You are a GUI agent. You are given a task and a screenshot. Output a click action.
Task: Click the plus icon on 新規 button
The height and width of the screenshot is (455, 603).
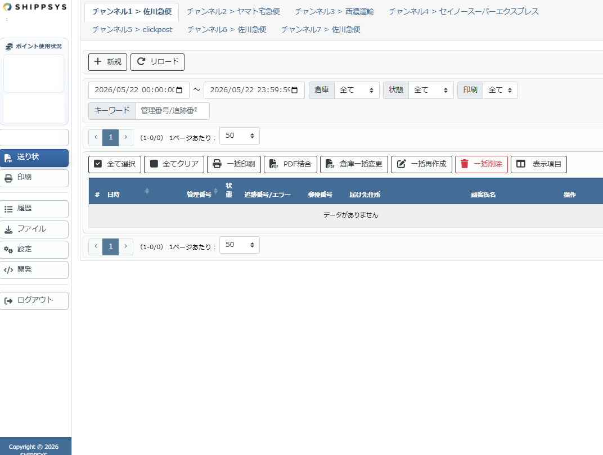point(98,61)
